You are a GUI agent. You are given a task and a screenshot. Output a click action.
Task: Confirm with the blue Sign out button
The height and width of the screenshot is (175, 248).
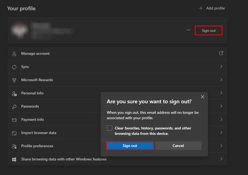click(130, 146)
